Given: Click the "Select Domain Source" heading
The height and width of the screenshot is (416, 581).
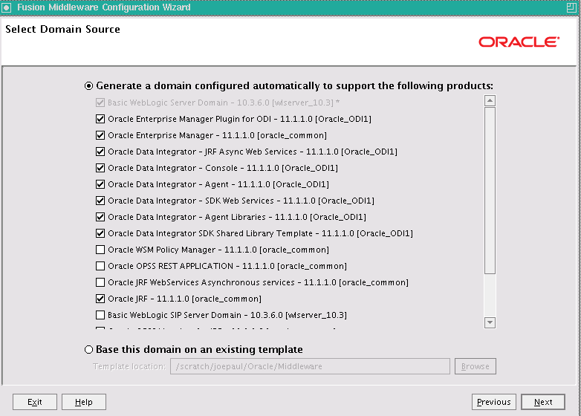Looking at the screenshot, I should pos(62,29).
